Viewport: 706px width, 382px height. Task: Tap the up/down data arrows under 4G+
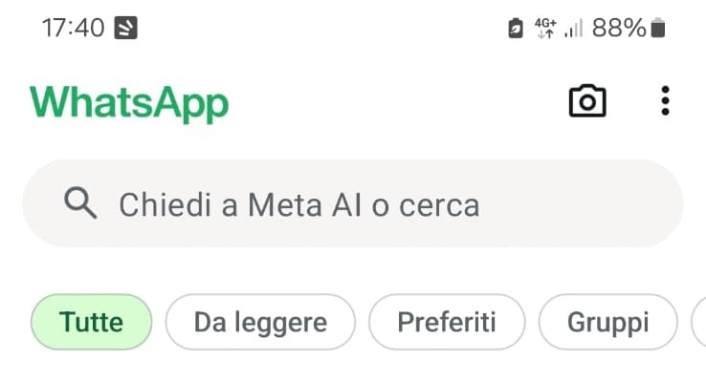[545, 34]
